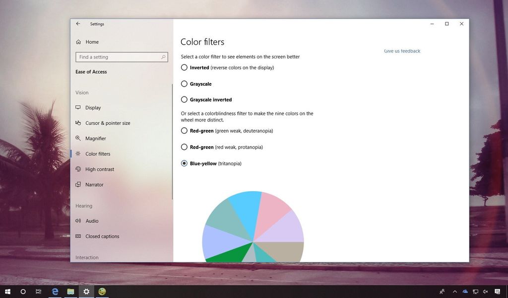Select the Grayscale inverted filter
This screenshot has width=508, height=298.
184,99
